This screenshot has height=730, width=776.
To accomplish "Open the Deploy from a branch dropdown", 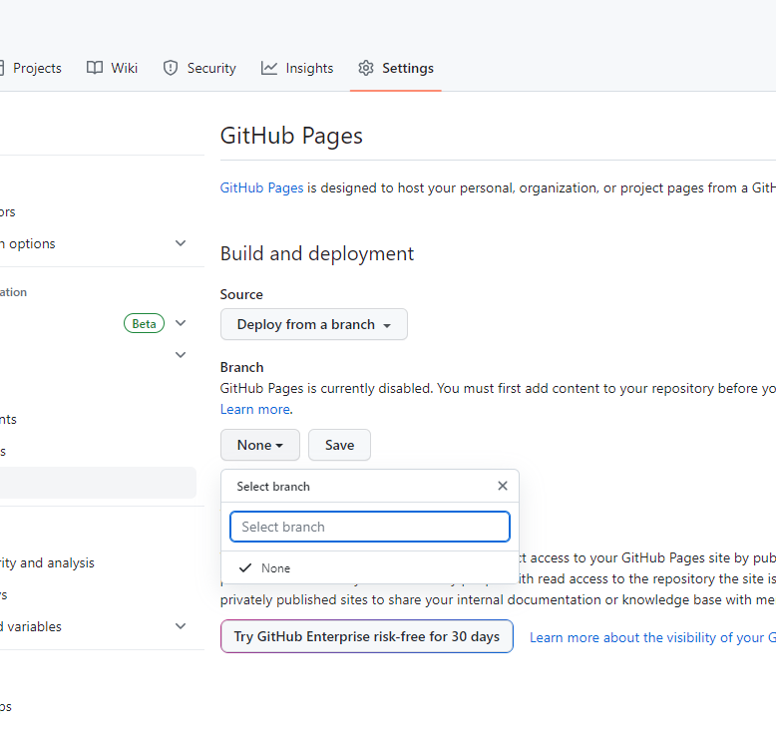I will pyautogui.click(x=314, y=325).
